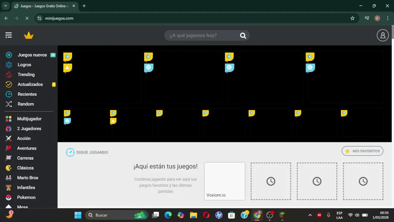Click the Recientes clock icon
Image resolution: width=394 pixels, height=222 pixels.
tap(9, 94)
